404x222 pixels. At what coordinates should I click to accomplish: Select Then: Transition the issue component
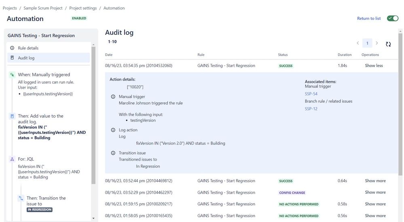(46, 201)
